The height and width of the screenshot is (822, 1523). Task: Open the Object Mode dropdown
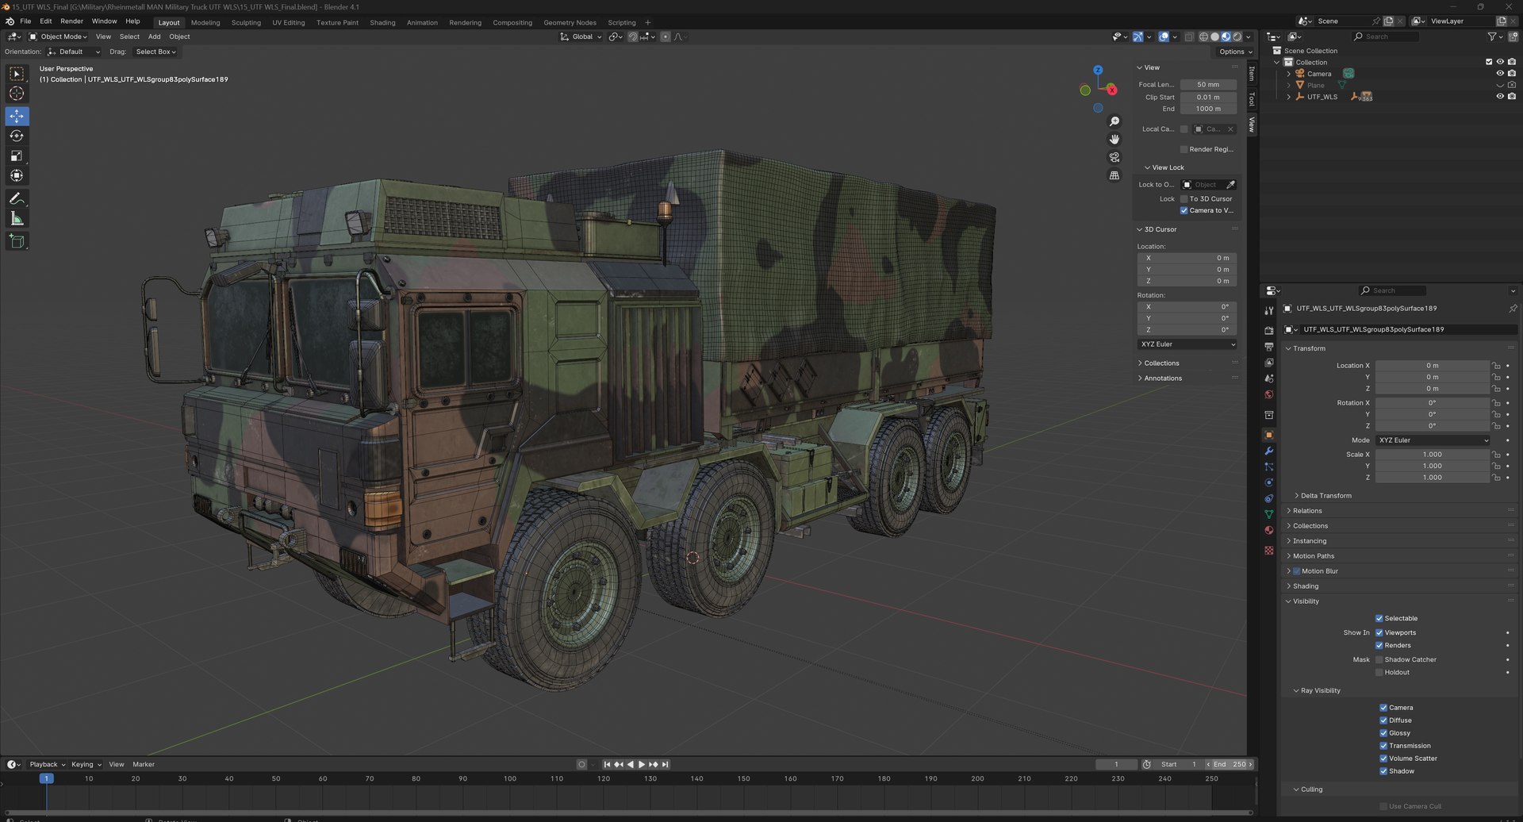tap(58, 36)
